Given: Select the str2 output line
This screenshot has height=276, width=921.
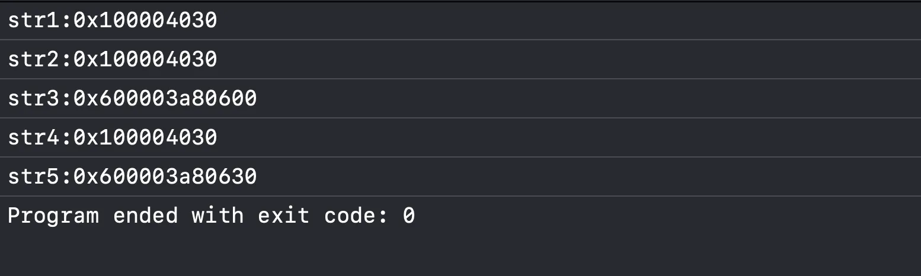Looking at the screenshot, I should click(x=461, y=59).
